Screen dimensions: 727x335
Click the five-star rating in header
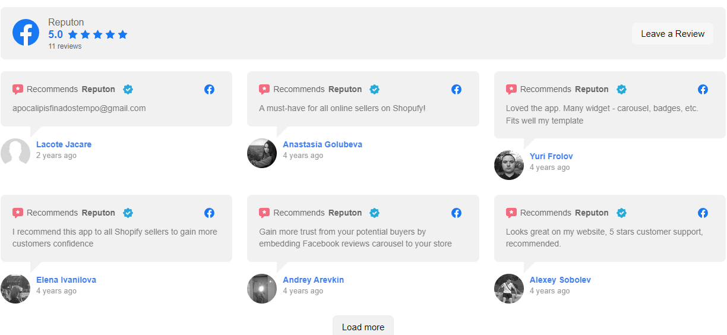(98, 34)
